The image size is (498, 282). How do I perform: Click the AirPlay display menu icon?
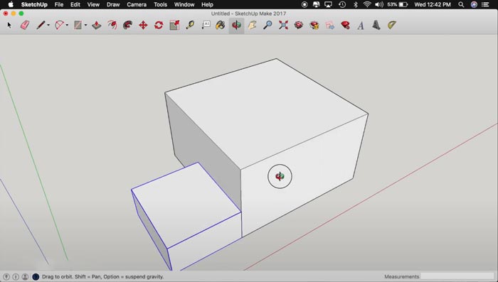328,4
